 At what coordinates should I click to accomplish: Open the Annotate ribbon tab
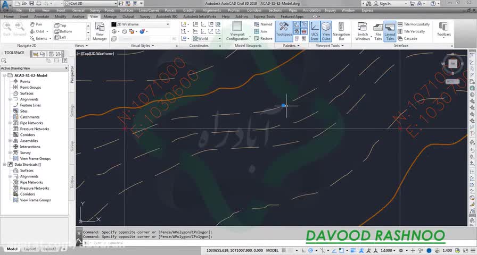pyautogui.click(x=42, y=16)
